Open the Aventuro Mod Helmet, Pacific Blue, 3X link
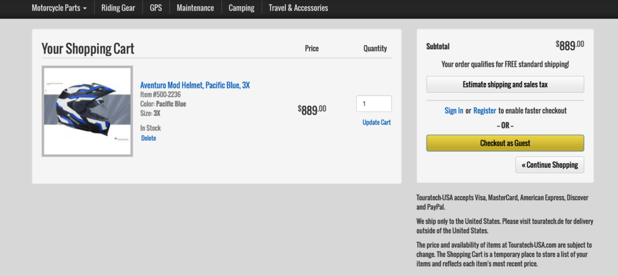The width and height of the screenshot is (618, 276). point(195,85)
